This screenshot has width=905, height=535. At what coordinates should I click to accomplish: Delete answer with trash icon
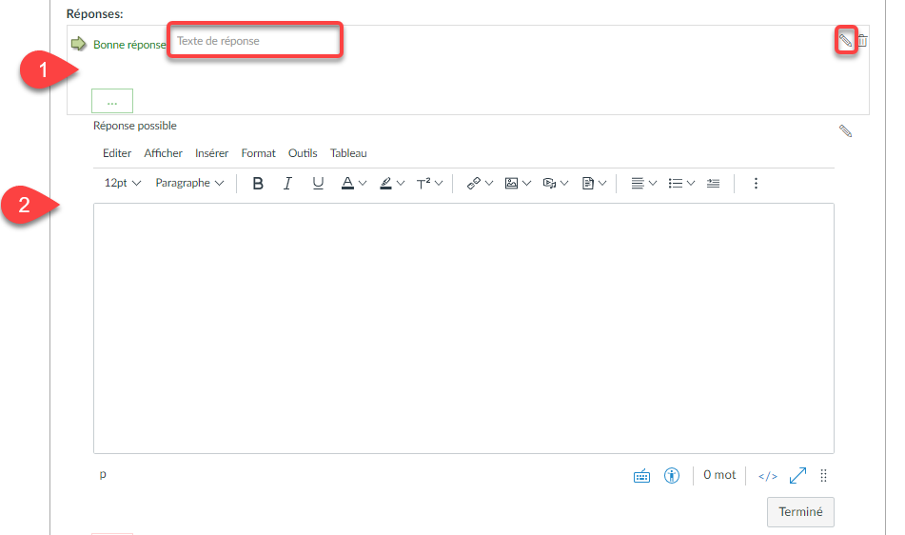coord(862,40)
